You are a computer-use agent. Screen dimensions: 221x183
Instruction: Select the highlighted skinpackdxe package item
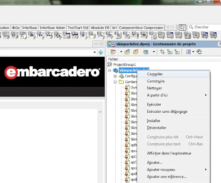128,70
